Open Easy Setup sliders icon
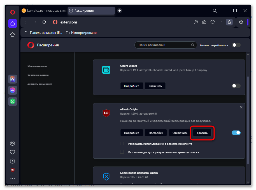This screenshot has height=190, width=256. [x=221, y=22]
